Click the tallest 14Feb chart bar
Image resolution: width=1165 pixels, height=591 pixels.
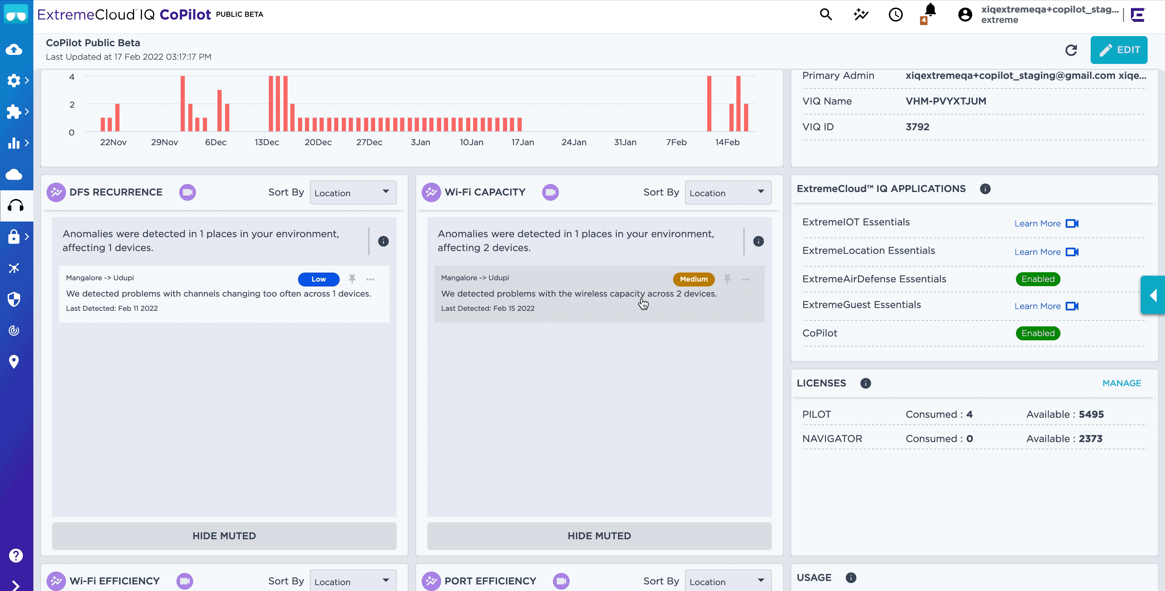click(x=738, y=103)
